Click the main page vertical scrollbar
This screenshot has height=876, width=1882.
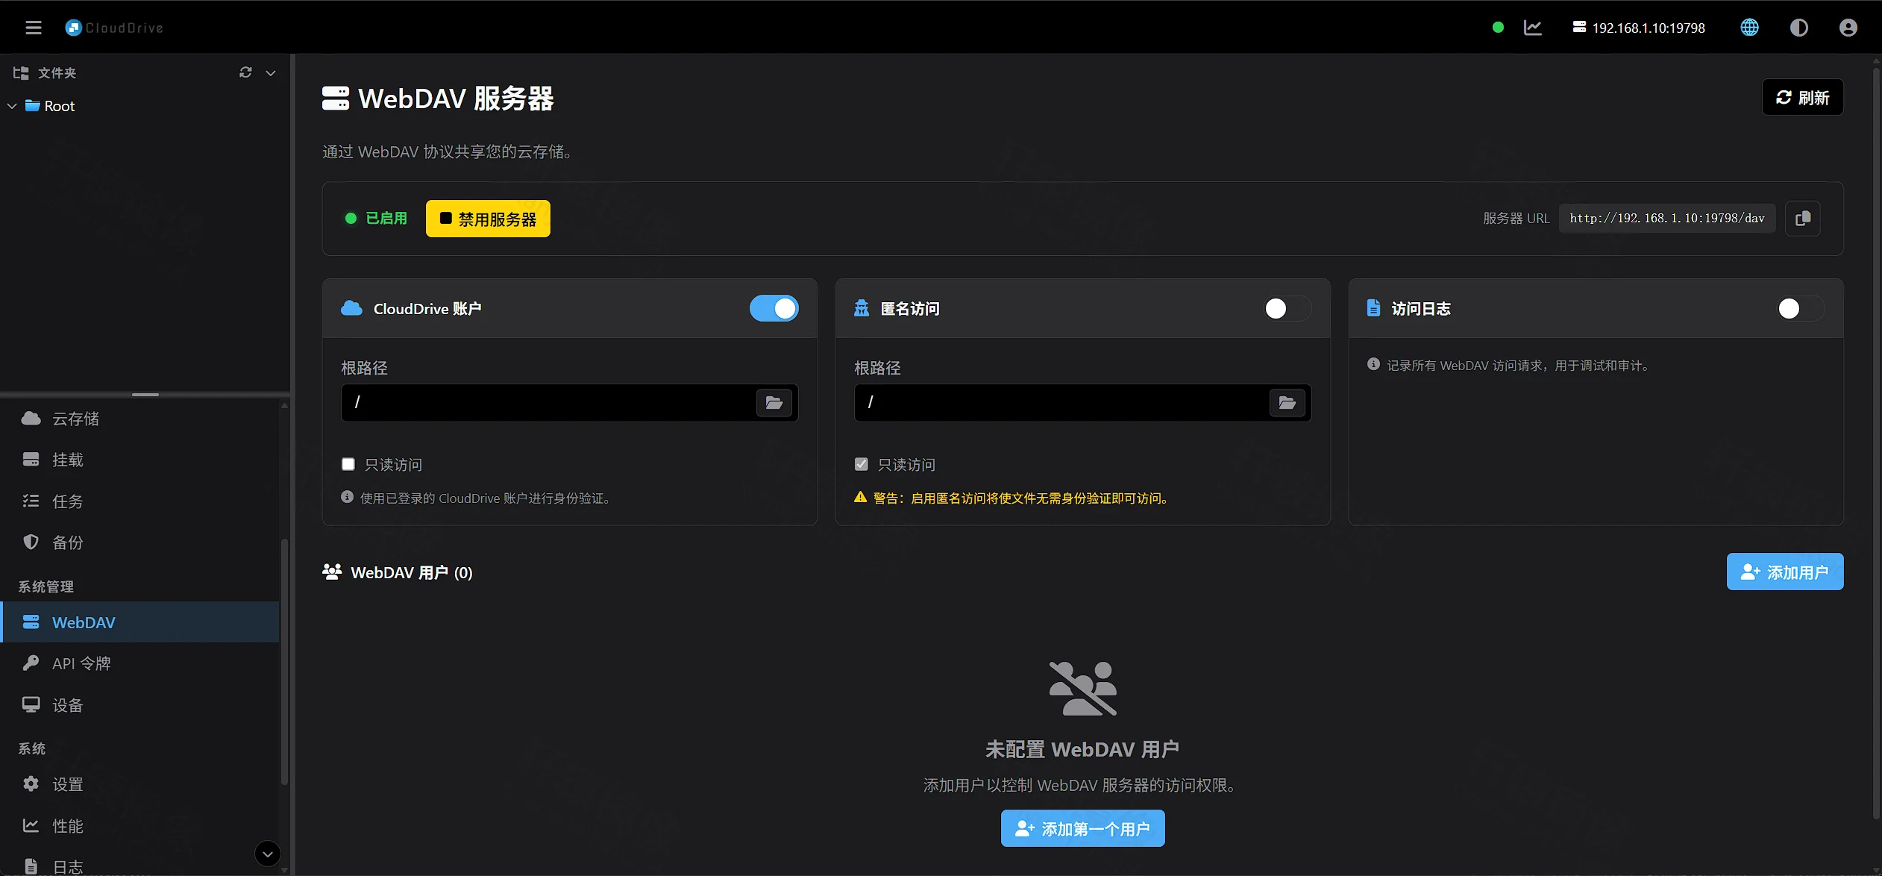(1877, 444)
